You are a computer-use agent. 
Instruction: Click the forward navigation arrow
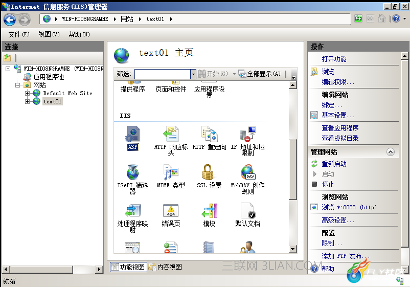[x=25, y=19]
